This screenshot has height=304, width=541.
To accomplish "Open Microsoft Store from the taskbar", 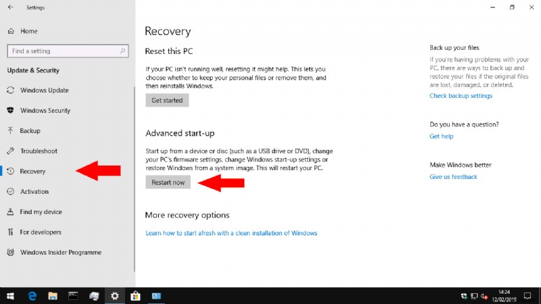I will 135,296.
